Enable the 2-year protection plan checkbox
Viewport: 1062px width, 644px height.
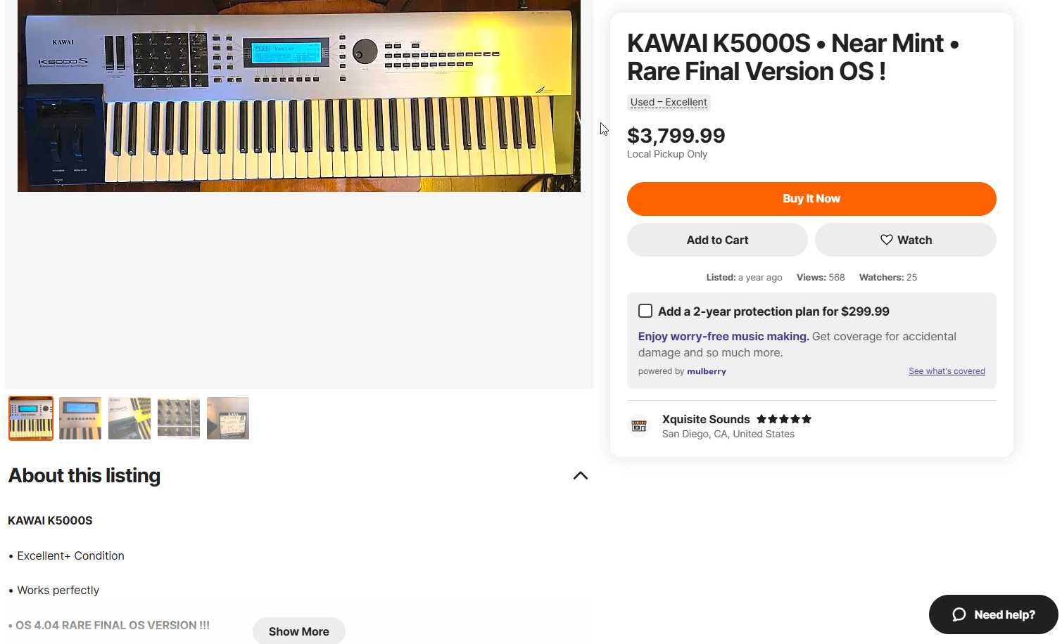(x=645, y=311)
